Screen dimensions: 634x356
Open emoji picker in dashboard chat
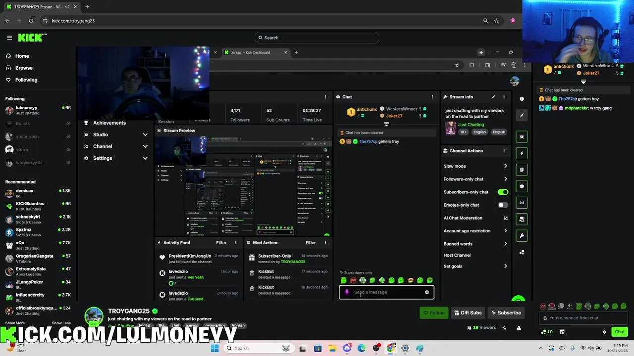tap(427, 292)
